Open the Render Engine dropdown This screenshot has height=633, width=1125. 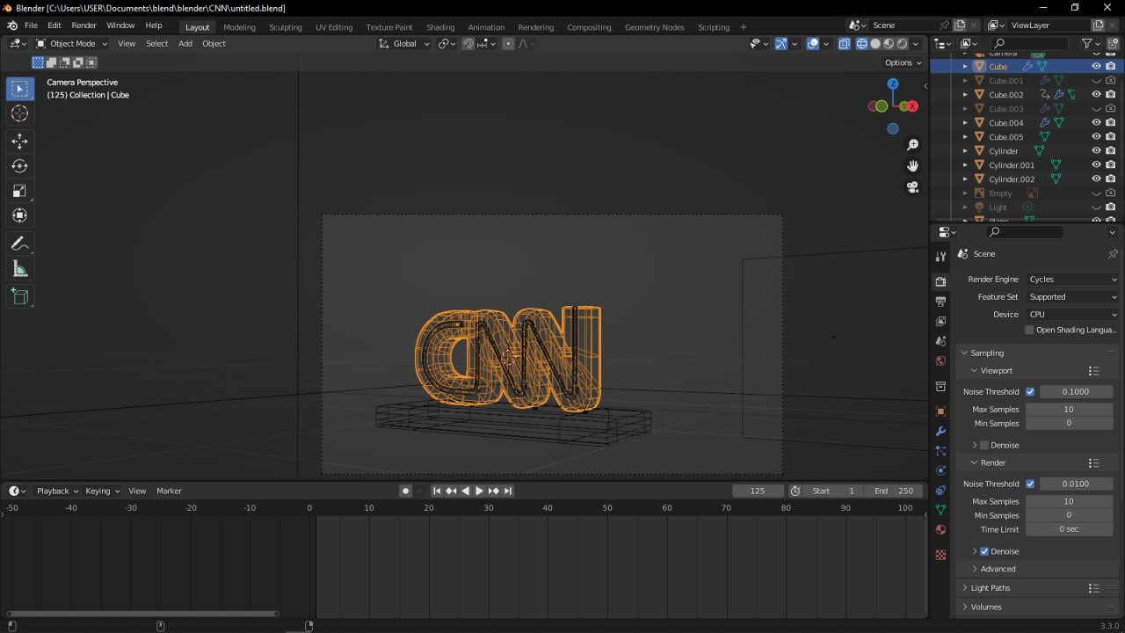[x=1071, y=279]
